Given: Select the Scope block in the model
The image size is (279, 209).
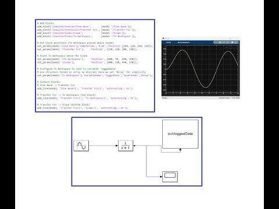Looking at the screenshot, I should coord(170,176).
